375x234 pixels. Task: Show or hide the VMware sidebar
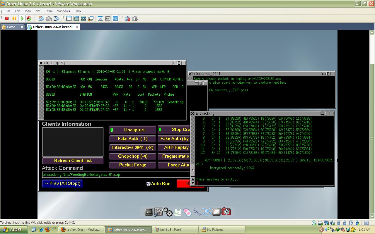(x=69, y=18)
